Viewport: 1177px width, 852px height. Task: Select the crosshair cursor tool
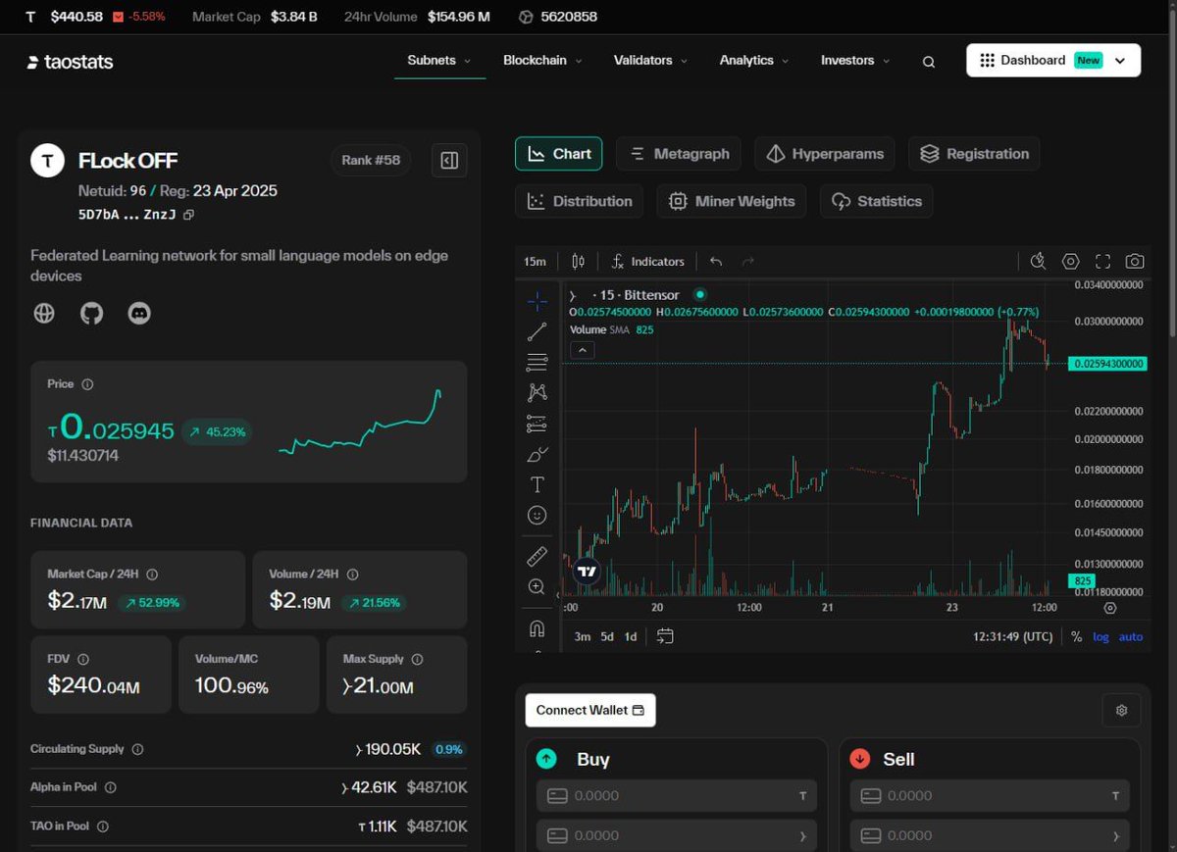(537, 301)
